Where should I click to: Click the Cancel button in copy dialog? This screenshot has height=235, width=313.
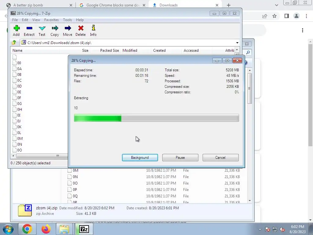pyautogui.click(x=221, y=158)
